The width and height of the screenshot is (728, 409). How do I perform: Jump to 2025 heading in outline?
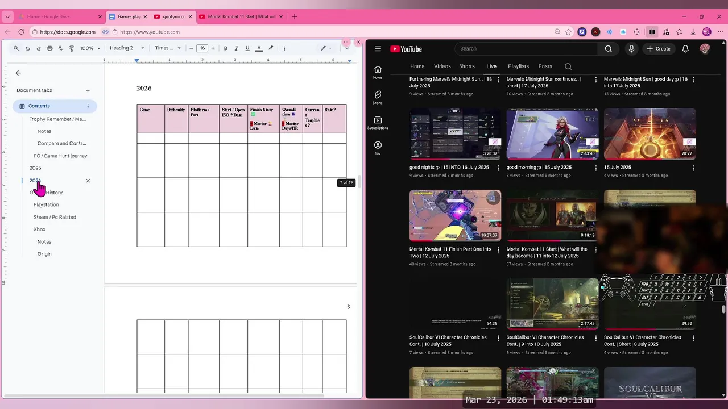(x=35, y=168)
